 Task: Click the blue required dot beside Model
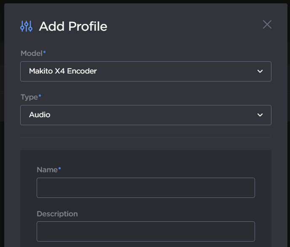(45, 52)
